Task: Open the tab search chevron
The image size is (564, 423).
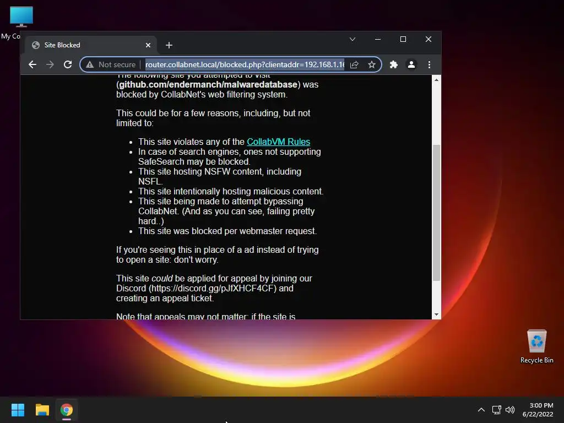Action: 352,39
